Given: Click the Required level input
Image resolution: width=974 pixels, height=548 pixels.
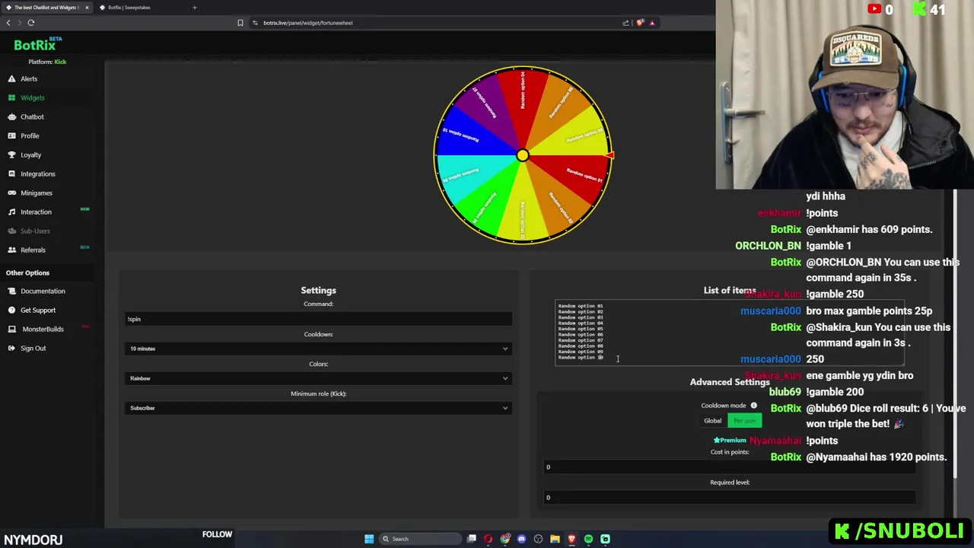Looking at the screenshot, I should click(729, 498).
